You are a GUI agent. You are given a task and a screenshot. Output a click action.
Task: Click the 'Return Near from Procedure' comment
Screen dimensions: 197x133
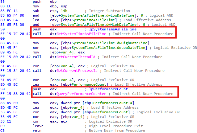tap(117, 131)
